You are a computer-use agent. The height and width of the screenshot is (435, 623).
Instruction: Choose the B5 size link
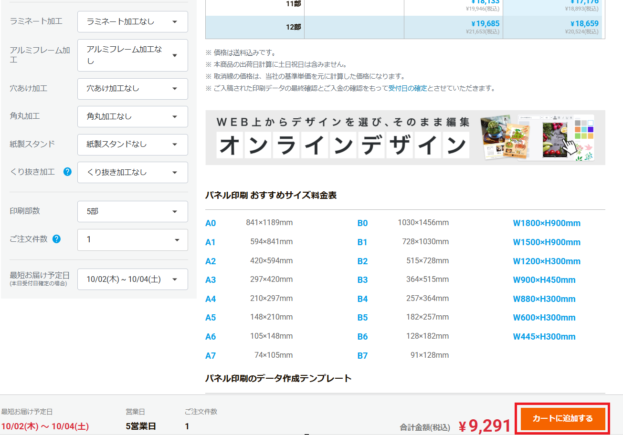click(x=362, y=318)
